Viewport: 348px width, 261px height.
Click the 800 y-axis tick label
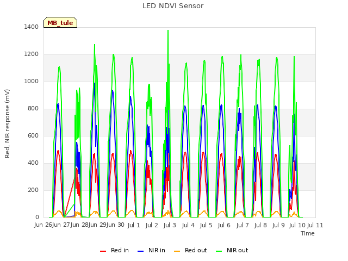pyautogui.click(x=33, y=109)
